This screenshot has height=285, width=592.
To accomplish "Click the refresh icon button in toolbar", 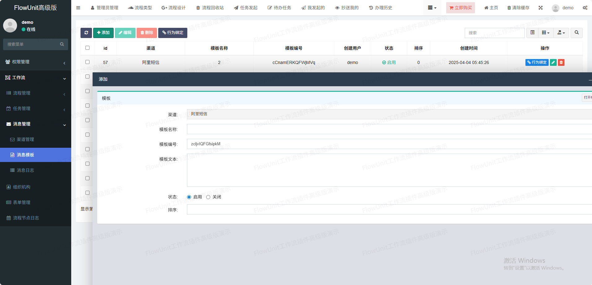I will point(86,33).
